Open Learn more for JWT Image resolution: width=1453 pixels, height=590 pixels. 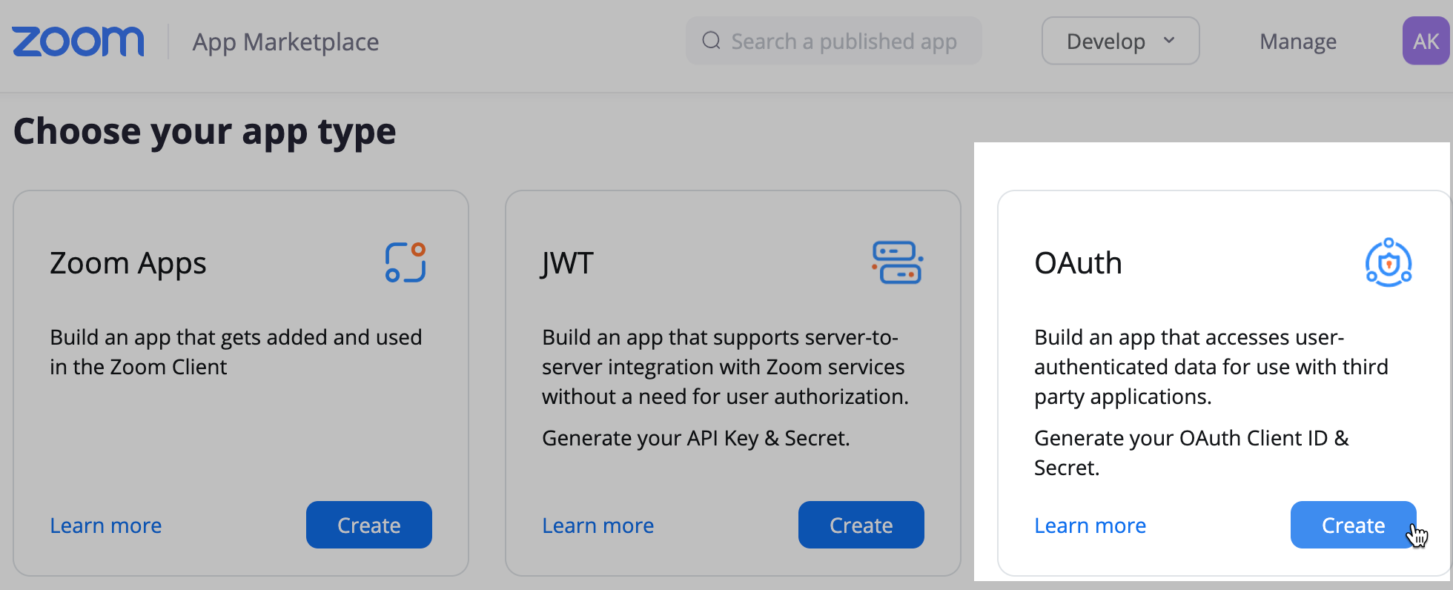[598, 526]
